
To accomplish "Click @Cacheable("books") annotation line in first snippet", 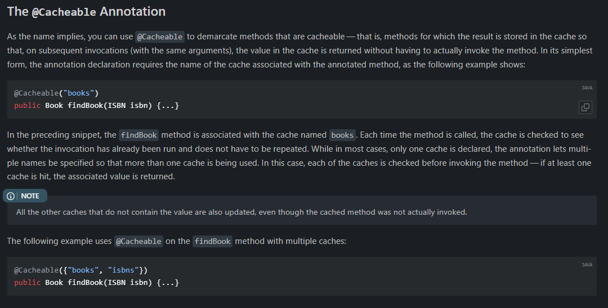I will pyautogui.click(x=56, y=93).
